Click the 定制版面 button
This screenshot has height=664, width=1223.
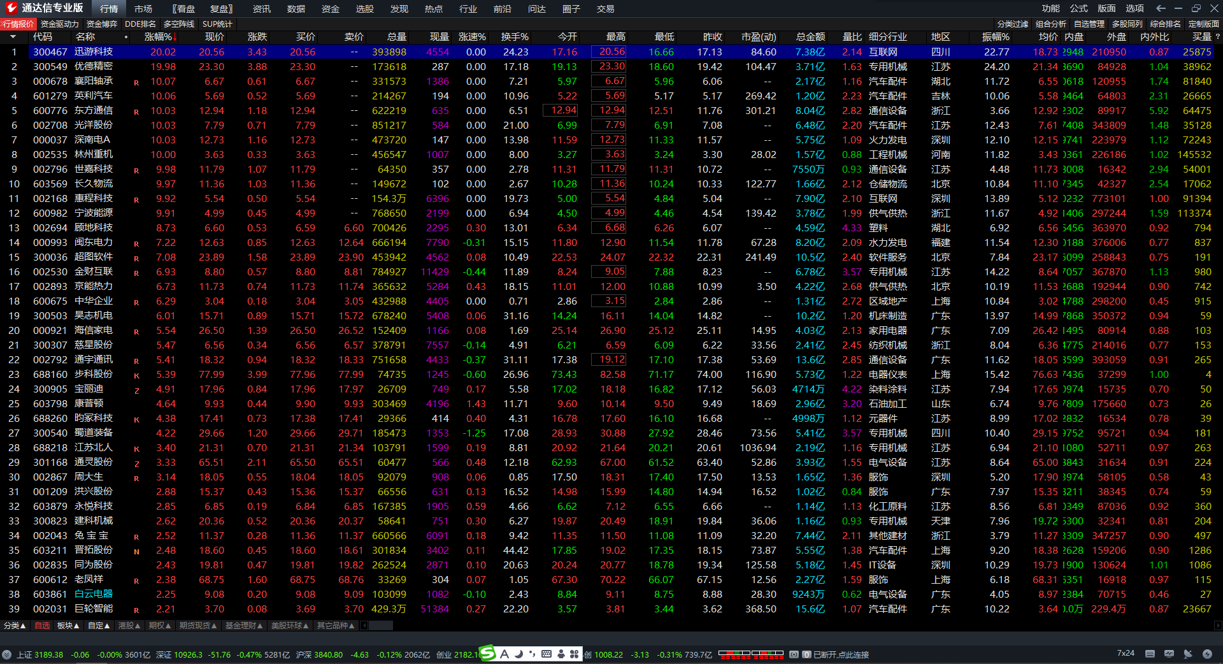[x=1204, y=24]
